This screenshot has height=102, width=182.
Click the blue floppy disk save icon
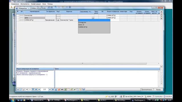point(84,90)
